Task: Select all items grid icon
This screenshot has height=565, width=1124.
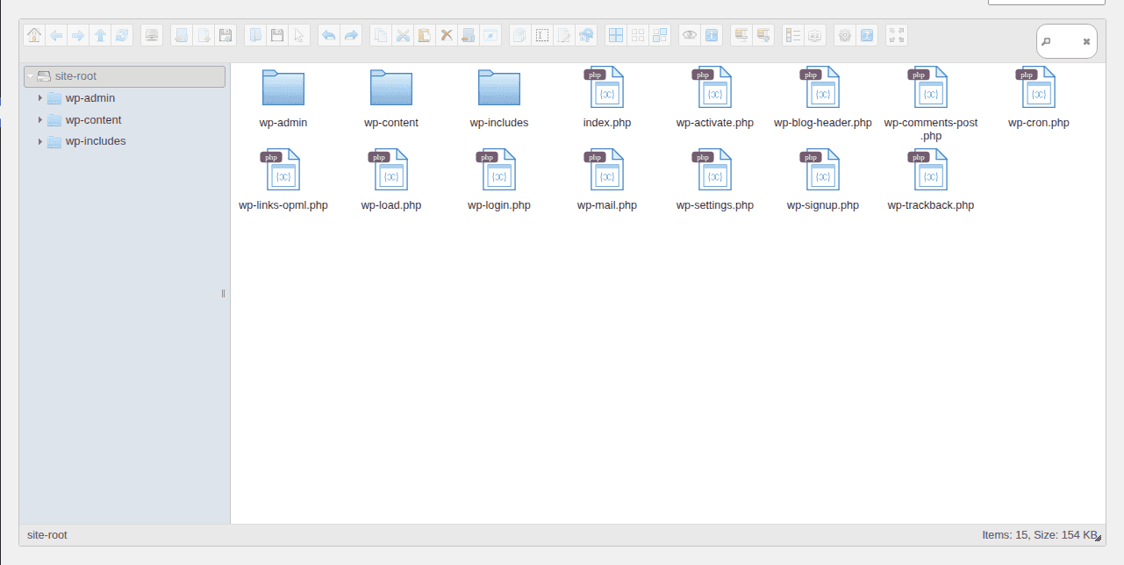Action: 616,36
